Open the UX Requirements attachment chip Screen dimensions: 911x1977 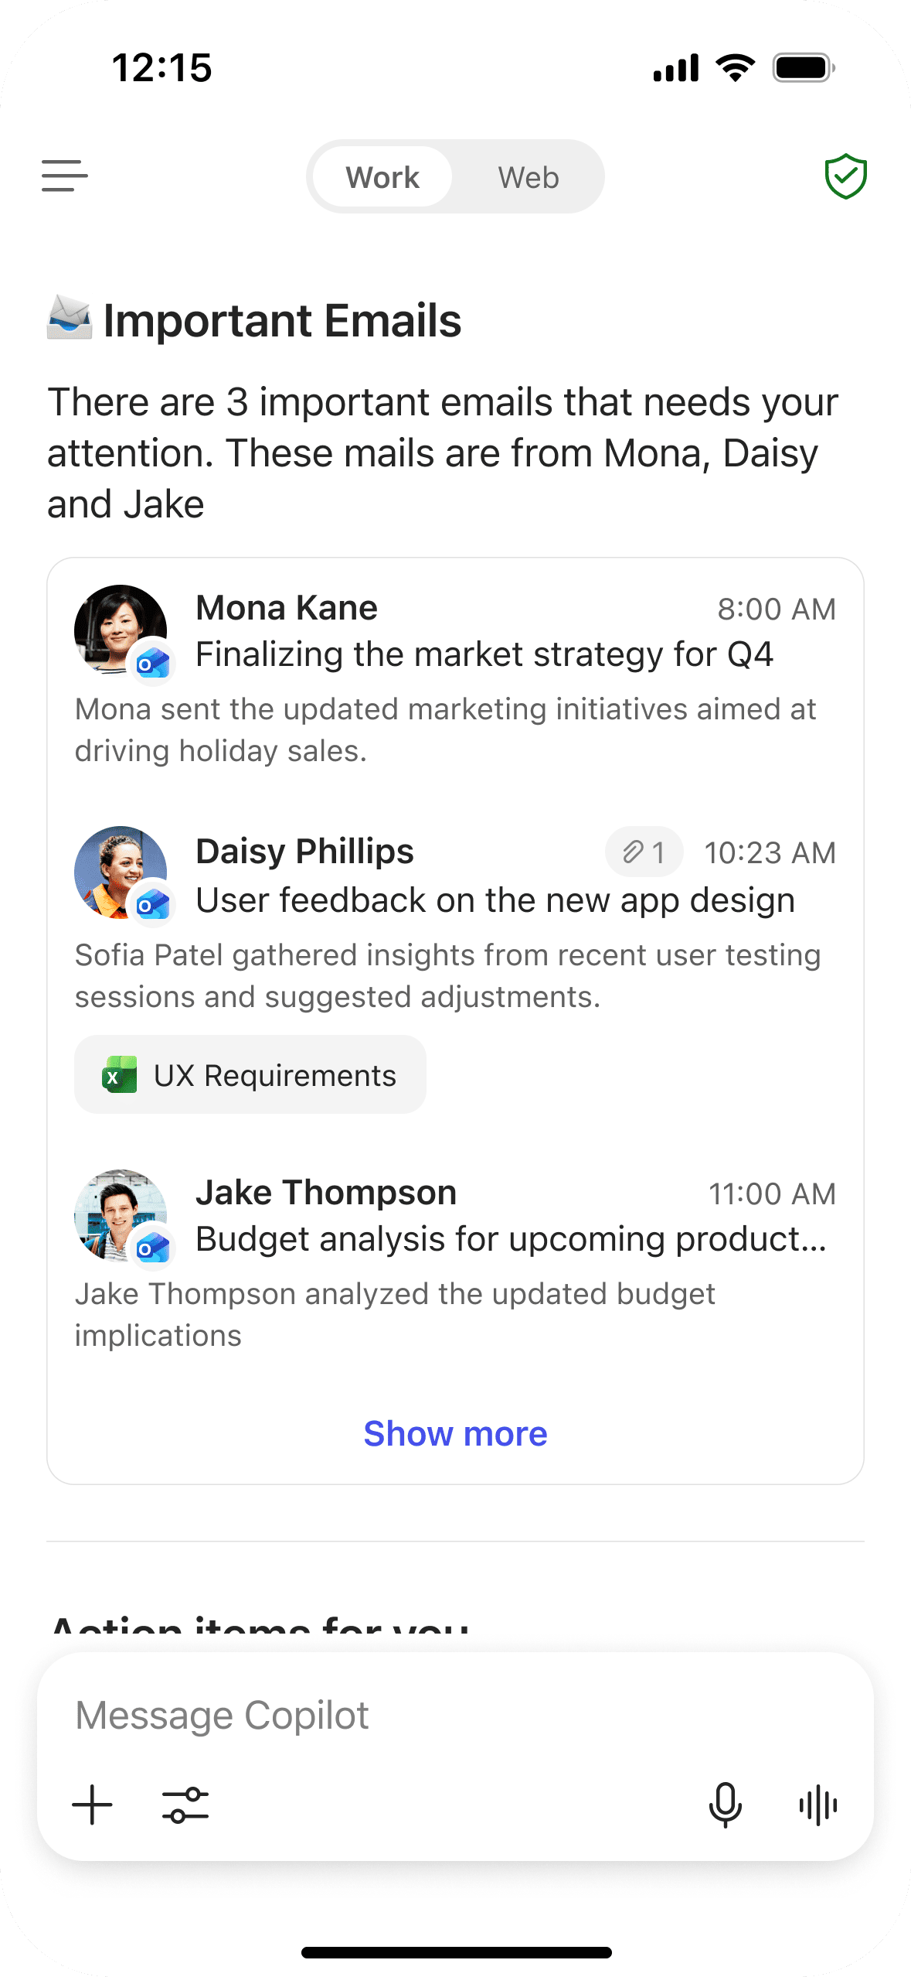tap(250, 1074)
